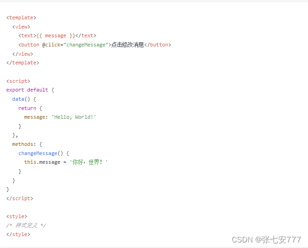Click the closing </script> tag line
The width and height of the screenshot is (308, 248).
point(20,198)
